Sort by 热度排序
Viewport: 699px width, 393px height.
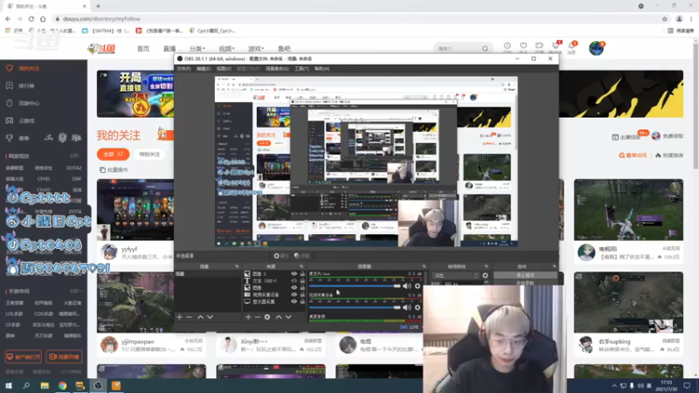point(669,155)
